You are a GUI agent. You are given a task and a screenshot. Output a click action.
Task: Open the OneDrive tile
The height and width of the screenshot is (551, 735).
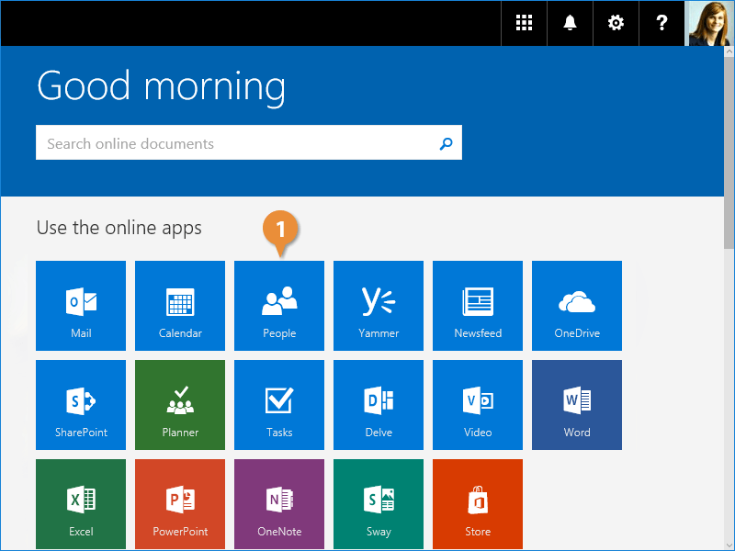pos(577,306)
